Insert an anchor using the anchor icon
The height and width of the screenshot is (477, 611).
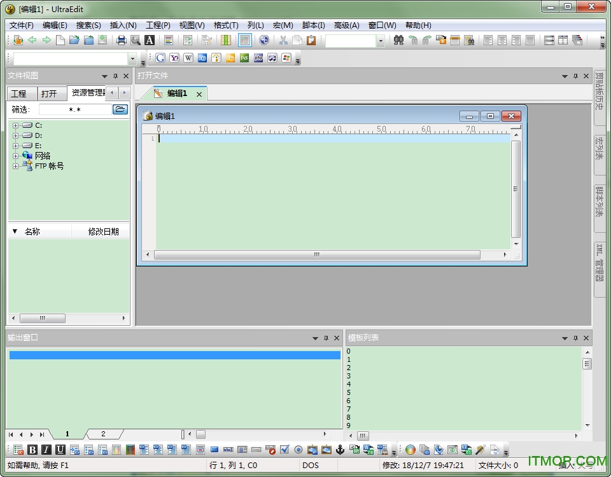[340, 450]
